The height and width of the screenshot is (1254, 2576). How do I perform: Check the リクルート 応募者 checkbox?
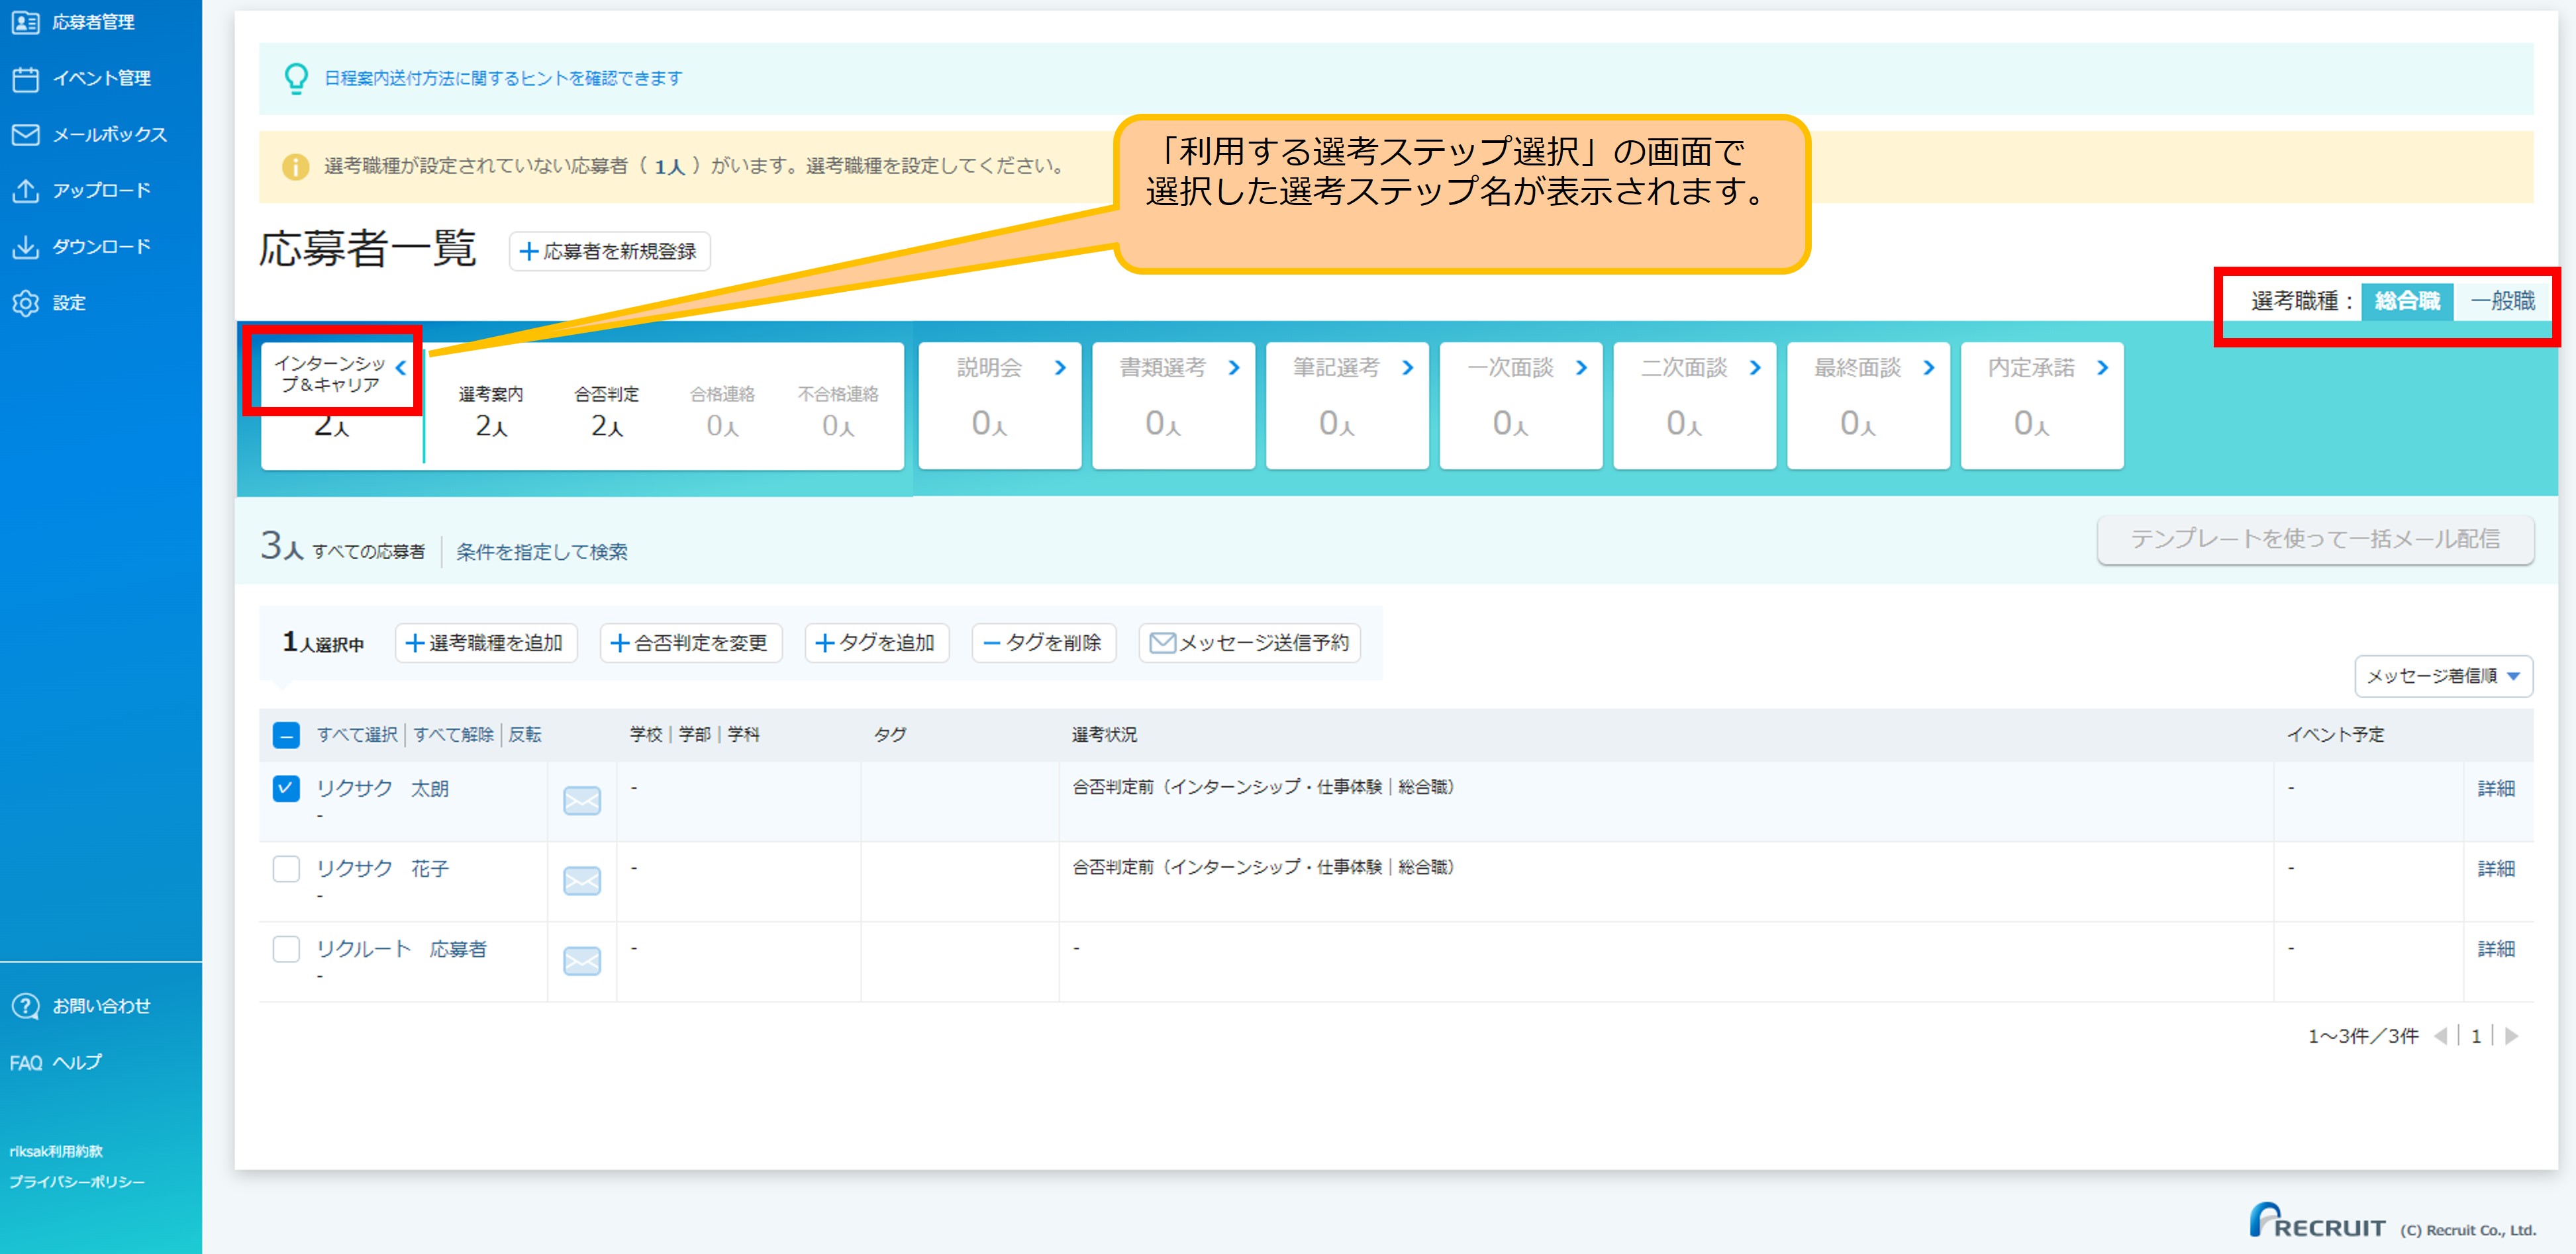(286, 948)
